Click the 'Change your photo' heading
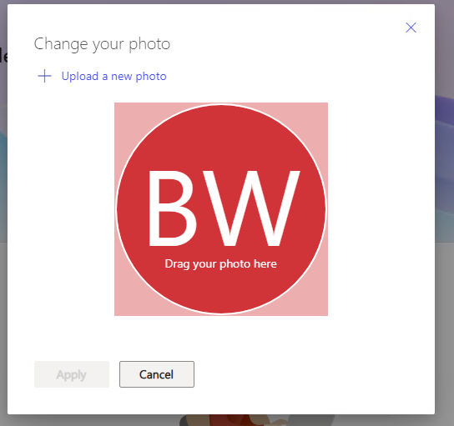Viewport: 454px width, 426px height. [x=102, y=44]
